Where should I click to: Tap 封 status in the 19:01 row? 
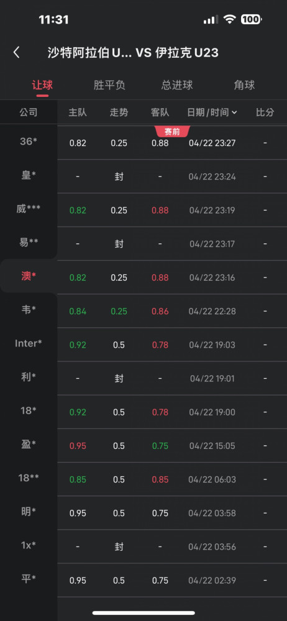(119, 379)
